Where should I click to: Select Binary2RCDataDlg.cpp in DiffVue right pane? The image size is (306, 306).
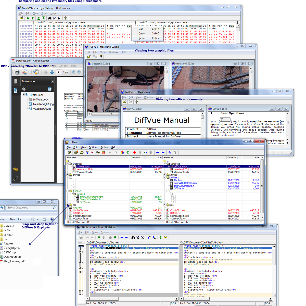[185, 183]
